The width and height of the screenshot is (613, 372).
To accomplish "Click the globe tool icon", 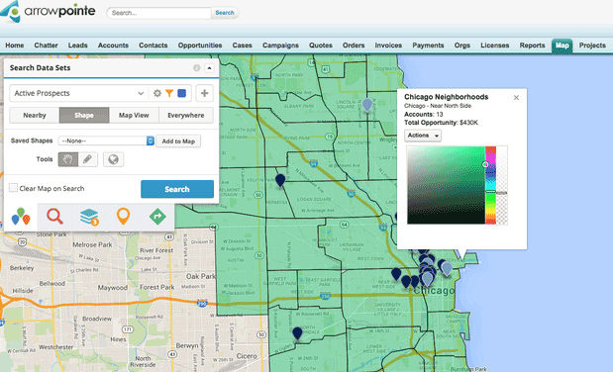I will tap(113, 159).
